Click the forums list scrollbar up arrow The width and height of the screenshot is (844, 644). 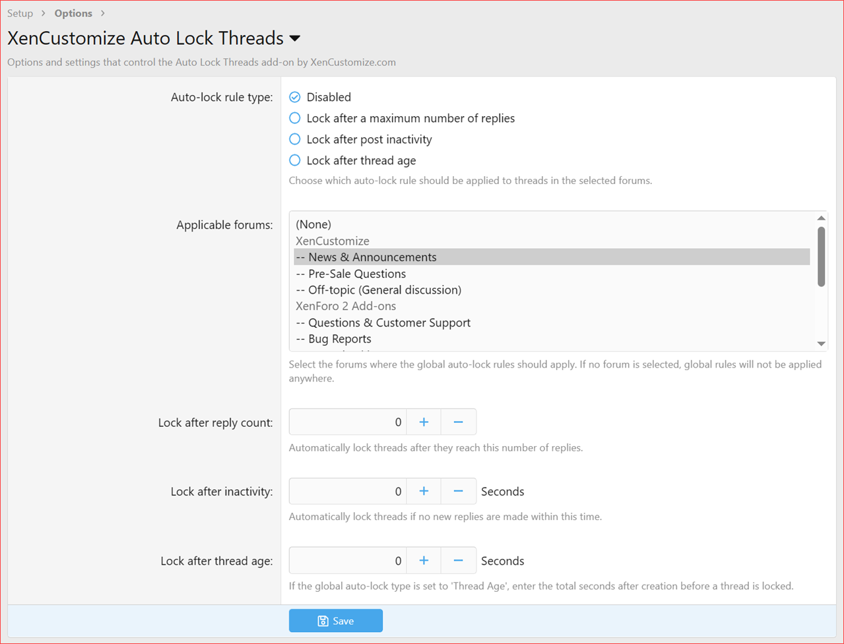click(x=821, y=218)
